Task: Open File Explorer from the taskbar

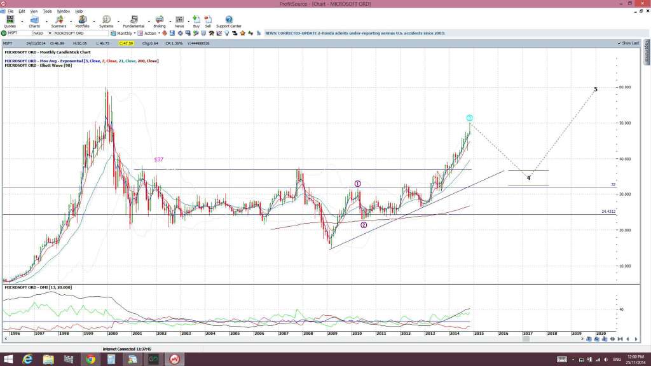Action: click(48, 359)
